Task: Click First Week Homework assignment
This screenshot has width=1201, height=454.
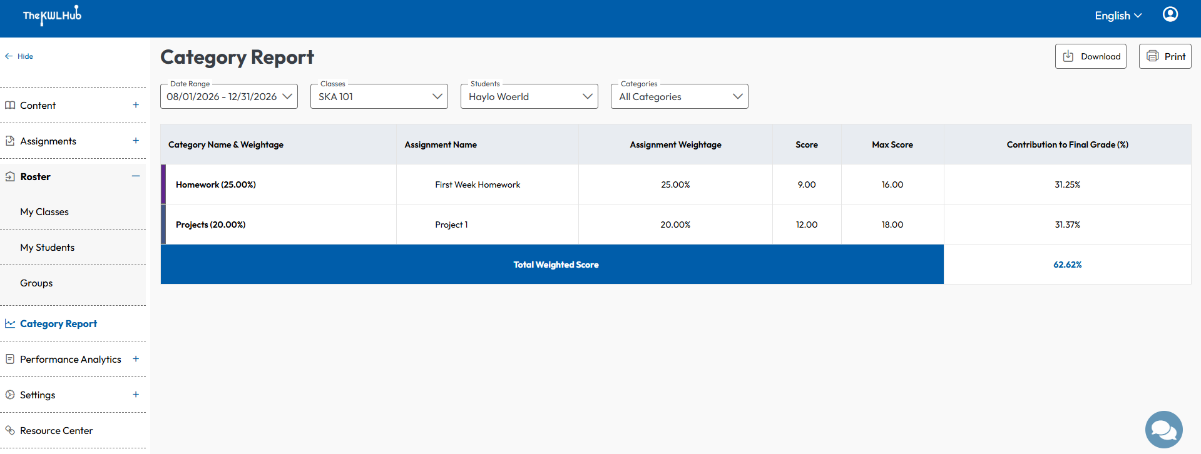Action: [478, 184]
